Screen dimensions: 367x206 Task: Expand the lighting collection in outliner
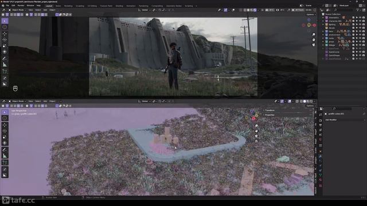(323, 24)
